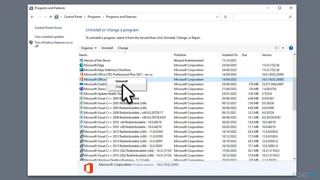Click the change view icon
This screenshot has height=180, width=320.
coord(277,48)
